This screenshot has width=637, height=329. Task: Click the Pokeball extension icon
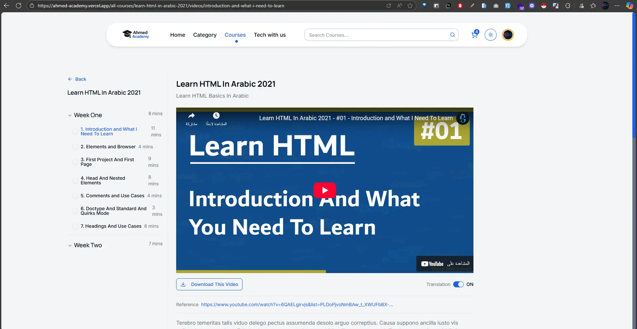point(544,6)
